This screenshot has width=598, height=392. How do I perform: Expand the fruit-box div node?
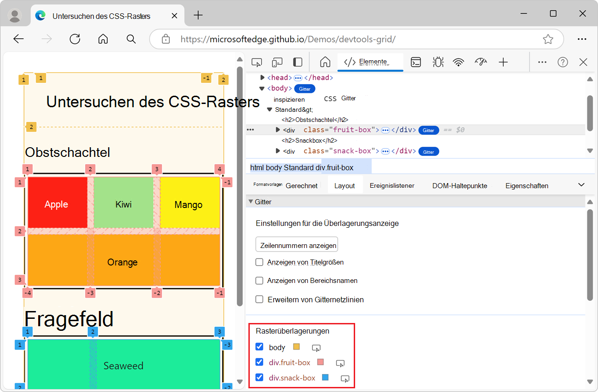click(x=278, y=130)
